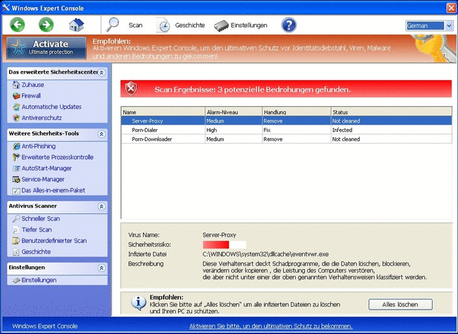
Task: Click the Anti-Phishing globe icon
Action: tap(16, 146)
